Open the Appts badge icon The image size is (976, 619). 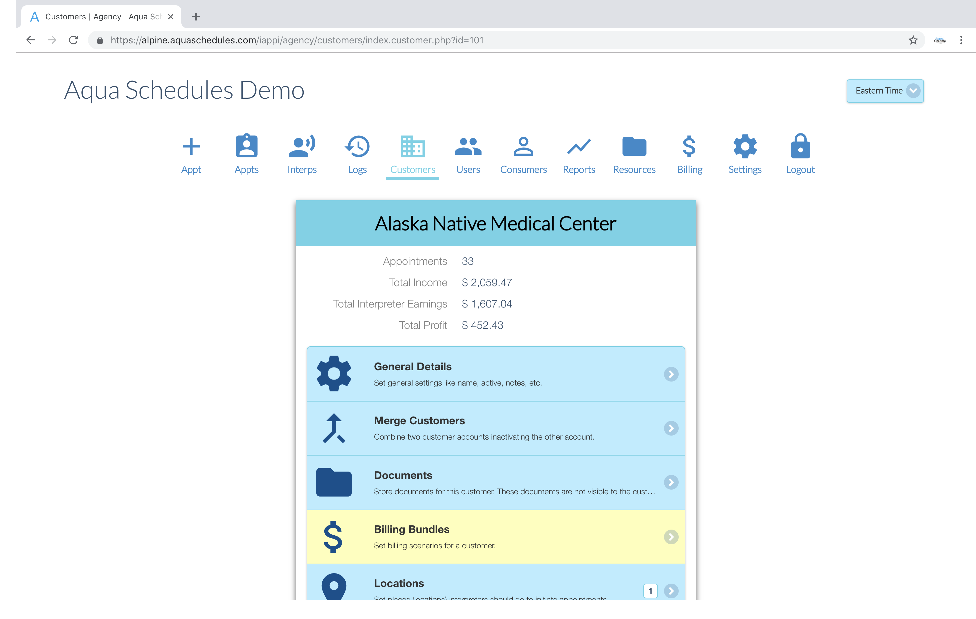click(246, 146)
